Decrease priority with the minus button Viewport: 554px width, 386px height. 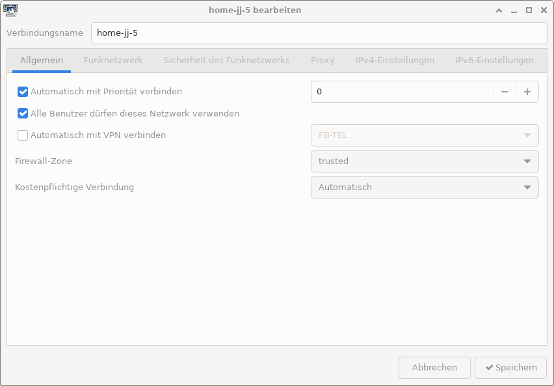click(505, 92)
